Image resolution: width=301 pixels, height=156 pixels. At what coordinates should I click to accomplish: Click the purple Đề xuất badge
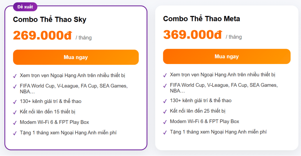pyautogui.click(x=25, y=7)
